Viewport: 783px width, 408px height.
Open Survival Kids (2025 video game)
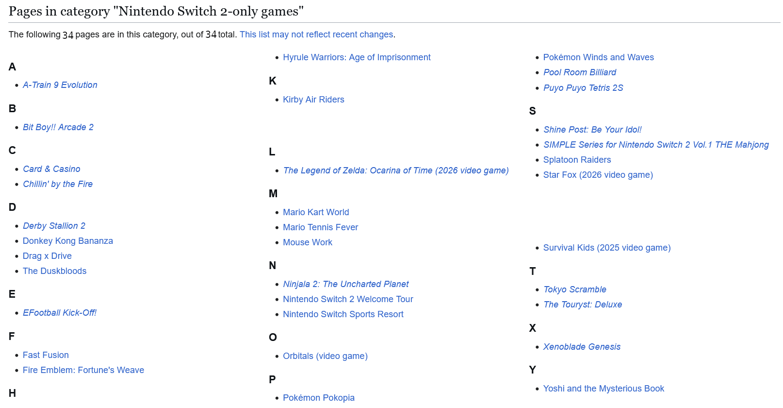point(607,248)
